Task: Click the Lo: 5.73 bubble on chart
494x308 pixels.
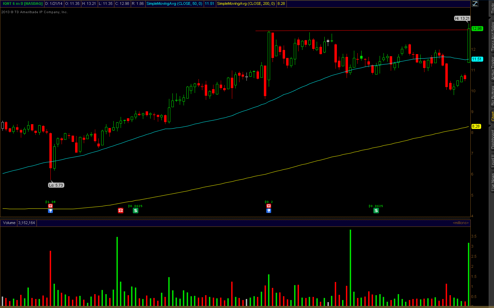Action: (x=56, y=185)
